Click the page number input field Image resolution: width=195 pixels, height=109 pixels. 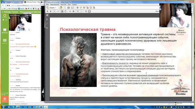[54, 11]
